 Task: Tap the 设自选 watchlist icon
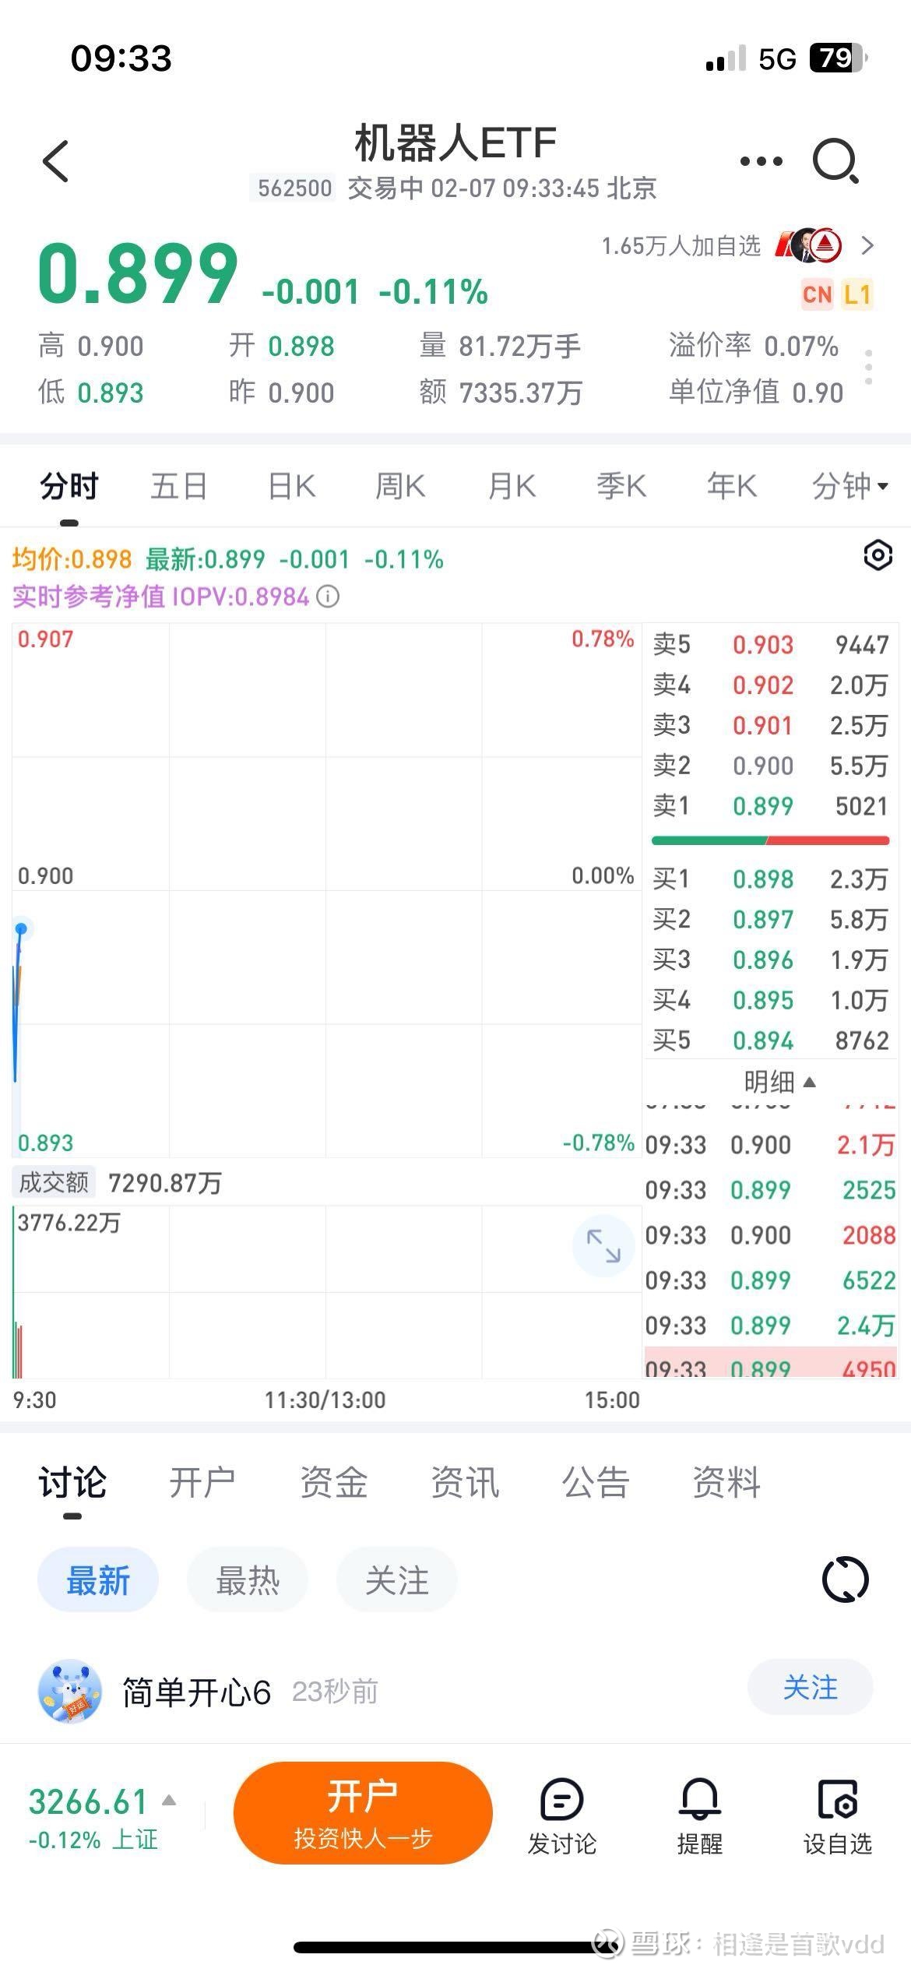pos(836,1815)
